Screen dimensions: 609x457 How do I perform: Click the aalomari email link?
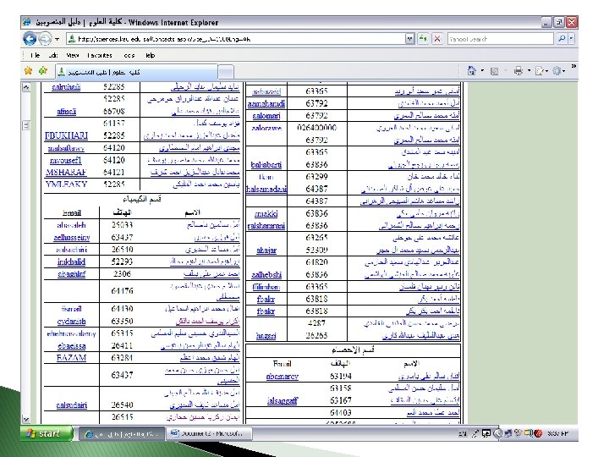click(x=266, y=116)
